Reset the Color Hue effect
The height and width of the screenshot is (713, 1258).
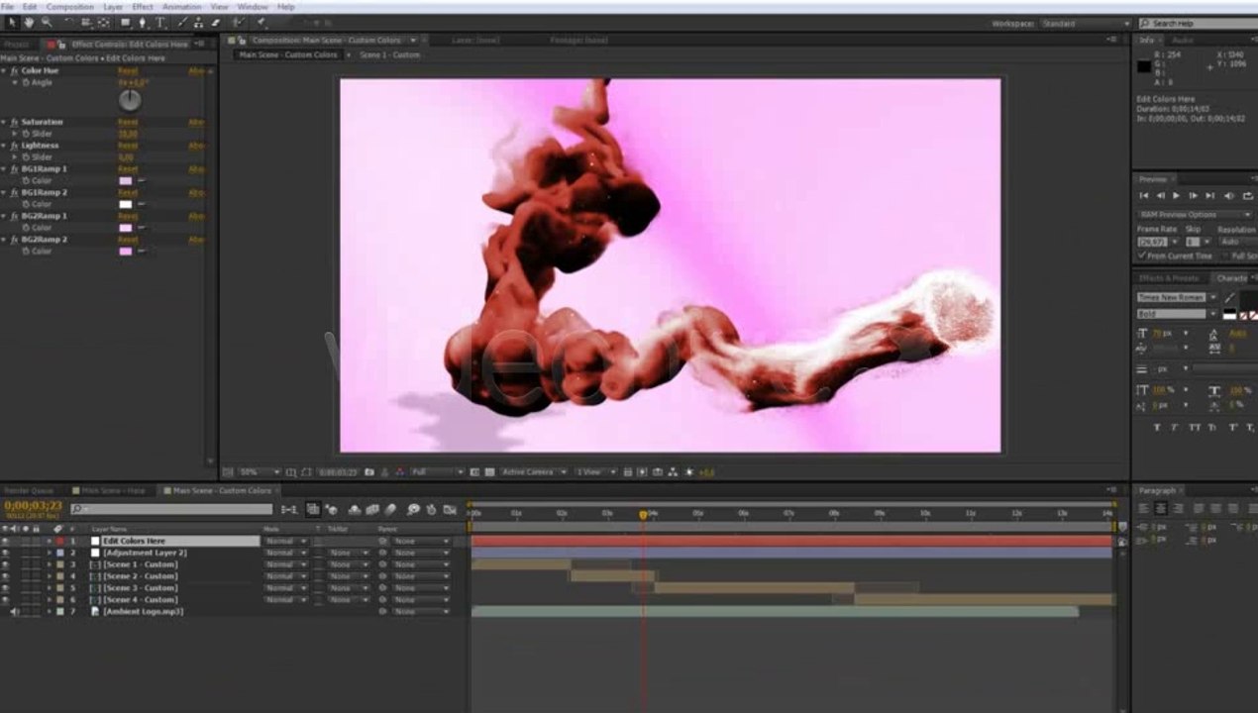(128, 71)
